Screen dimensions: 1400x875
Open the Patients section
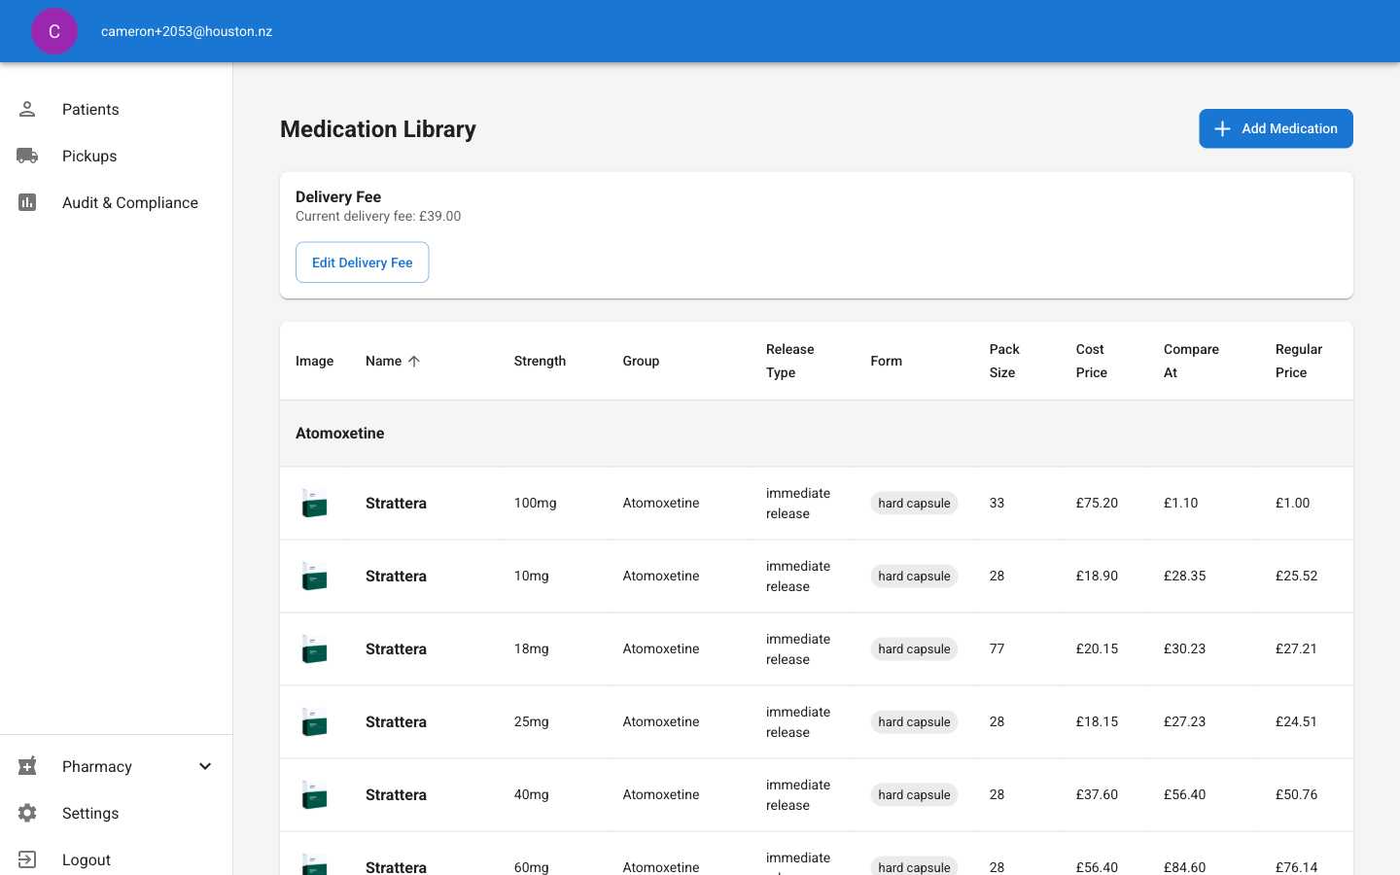coord(117,109)
